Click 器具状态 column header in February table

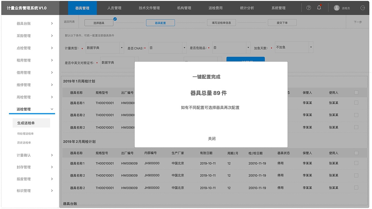(x=284, y=153)
